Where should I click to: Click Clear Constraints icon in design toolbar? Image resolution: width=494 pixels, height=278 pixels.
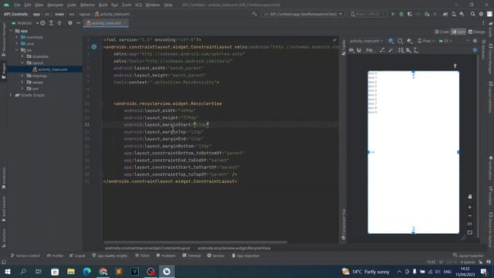click(382, 50)
